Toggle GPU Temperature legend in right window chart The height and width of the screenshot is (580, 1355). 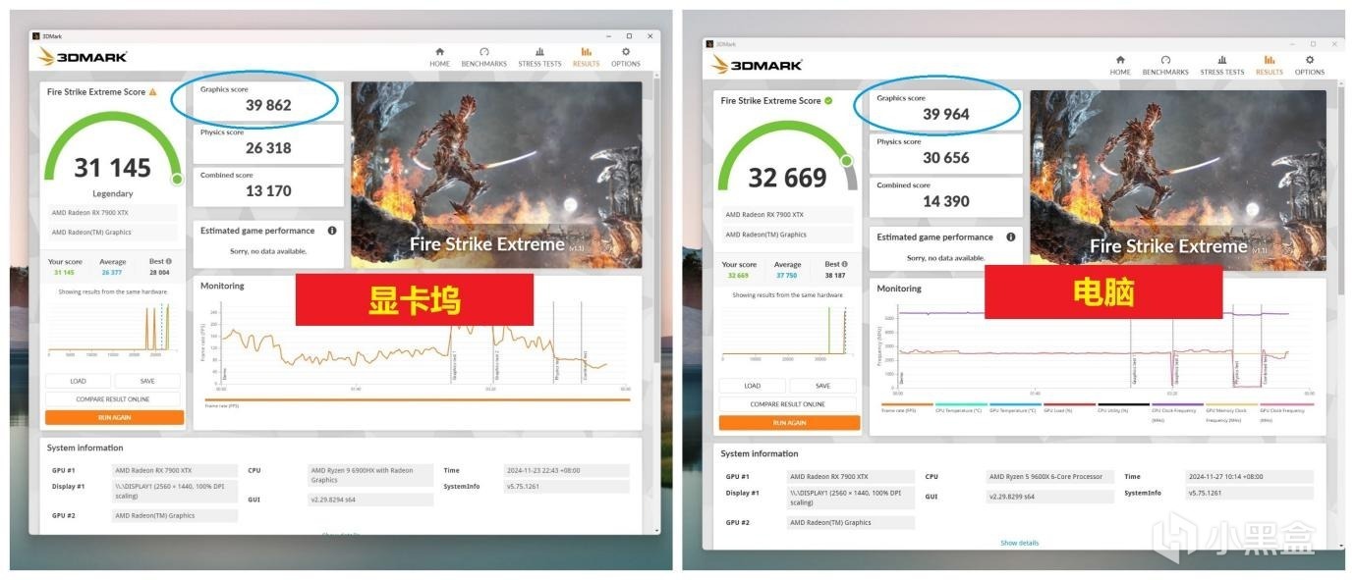(1014, 407)
